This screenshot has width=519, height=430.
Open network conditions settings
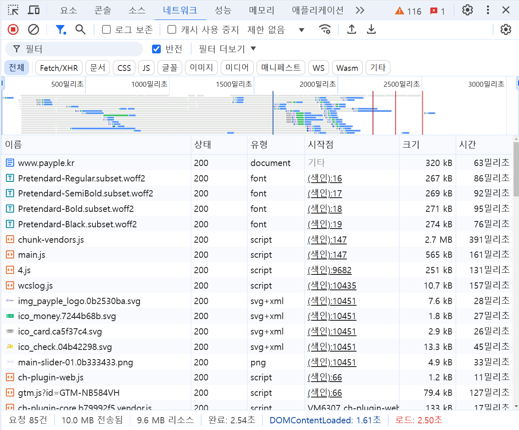[325, 30]
